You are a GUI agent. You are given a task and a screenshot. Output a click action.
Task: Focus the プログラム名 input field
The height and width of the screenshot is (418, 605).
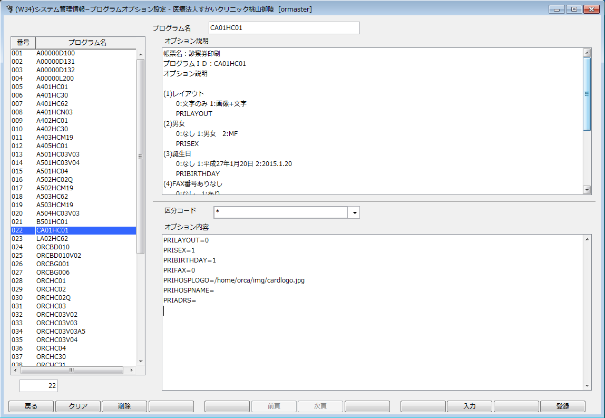[x=284, y=28]
